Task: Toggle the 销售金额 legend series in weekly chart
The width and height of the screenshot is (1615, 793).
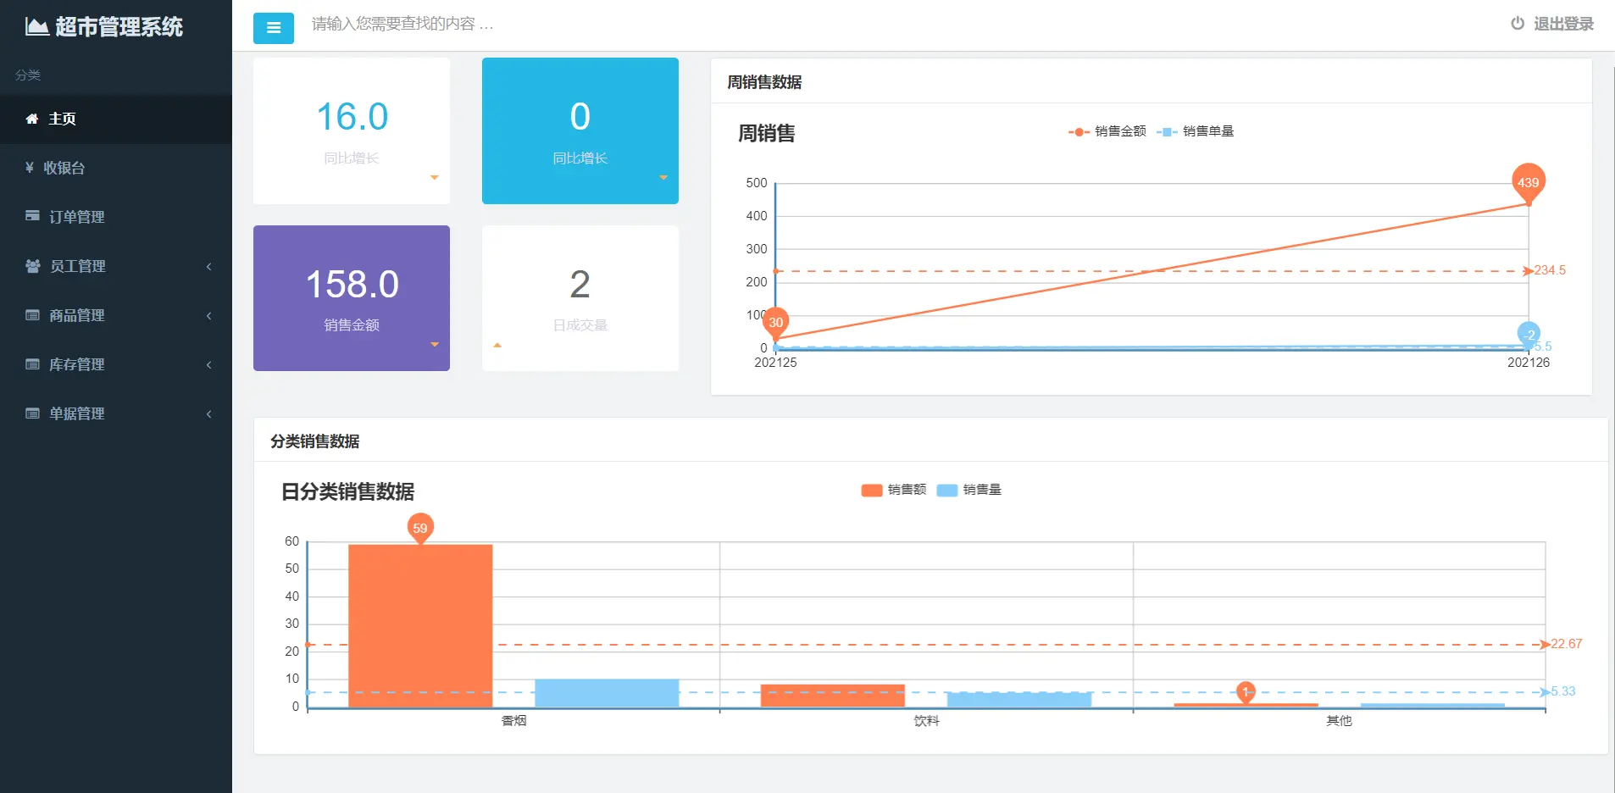Action: (1107, 131)
